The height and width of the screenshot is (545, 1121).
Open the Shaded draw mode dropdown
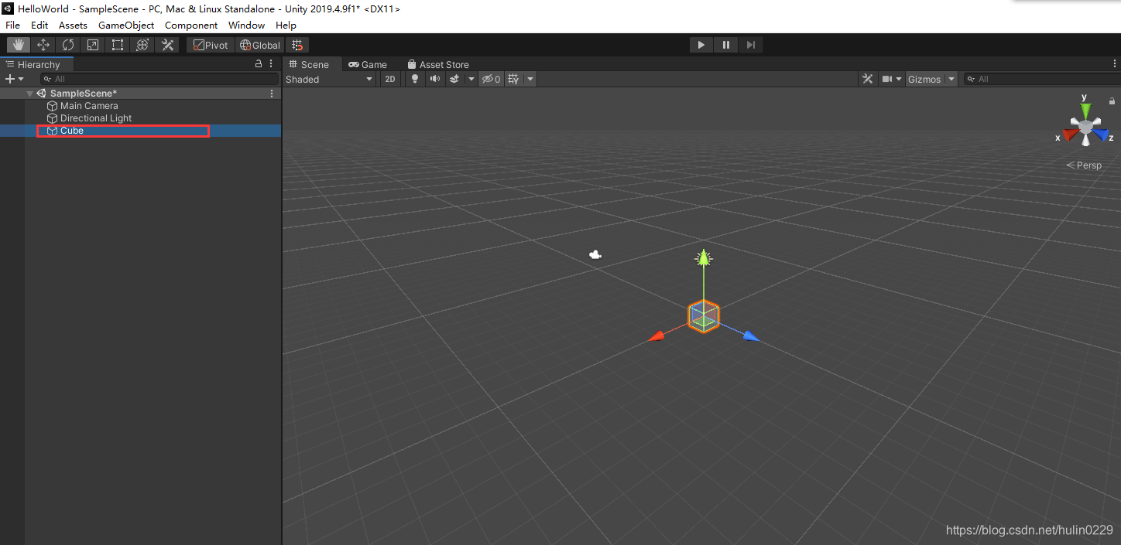[329, 79]
